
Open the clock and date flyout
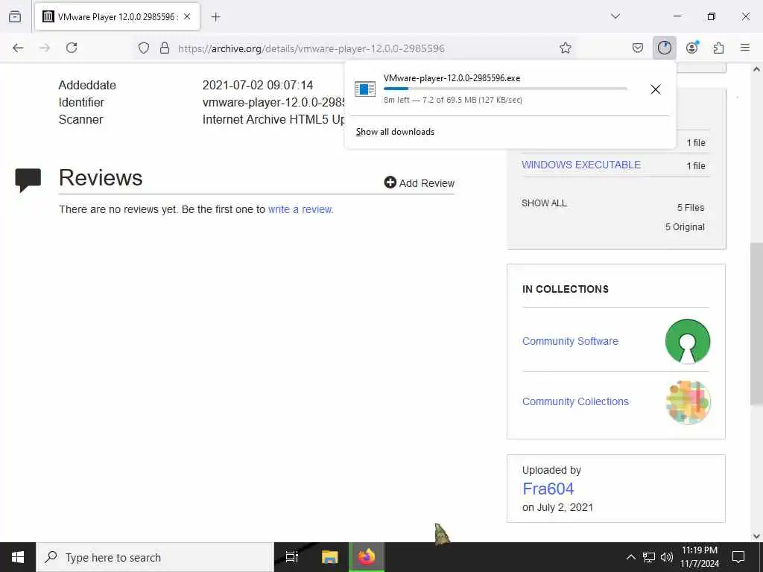699,557
